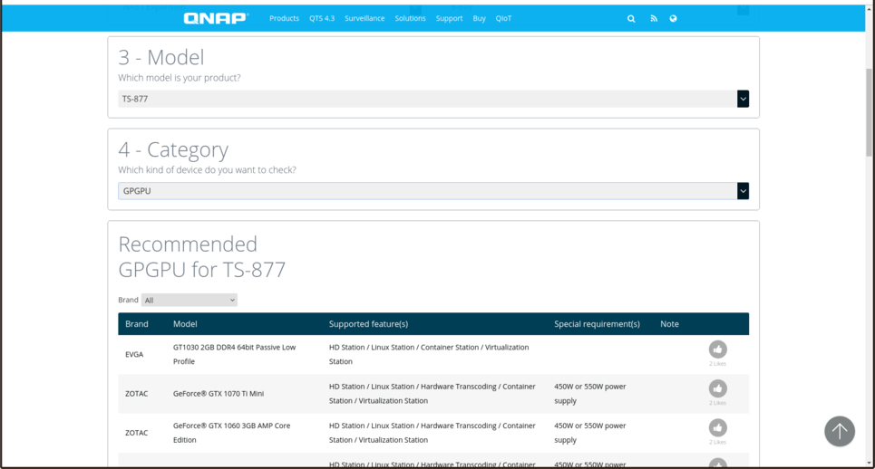
Task: Open the search icon in header
Action: click(x=631, y=18)
